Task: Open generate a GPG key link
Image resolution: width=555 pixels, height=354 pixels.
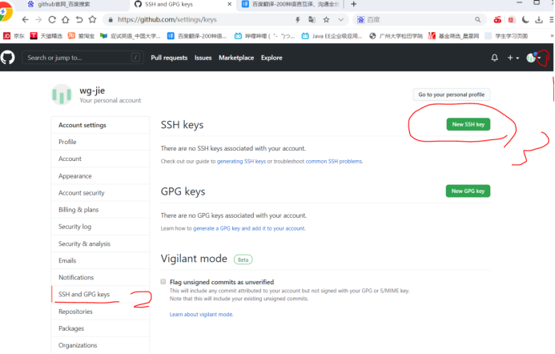Action: coord(249,228)
